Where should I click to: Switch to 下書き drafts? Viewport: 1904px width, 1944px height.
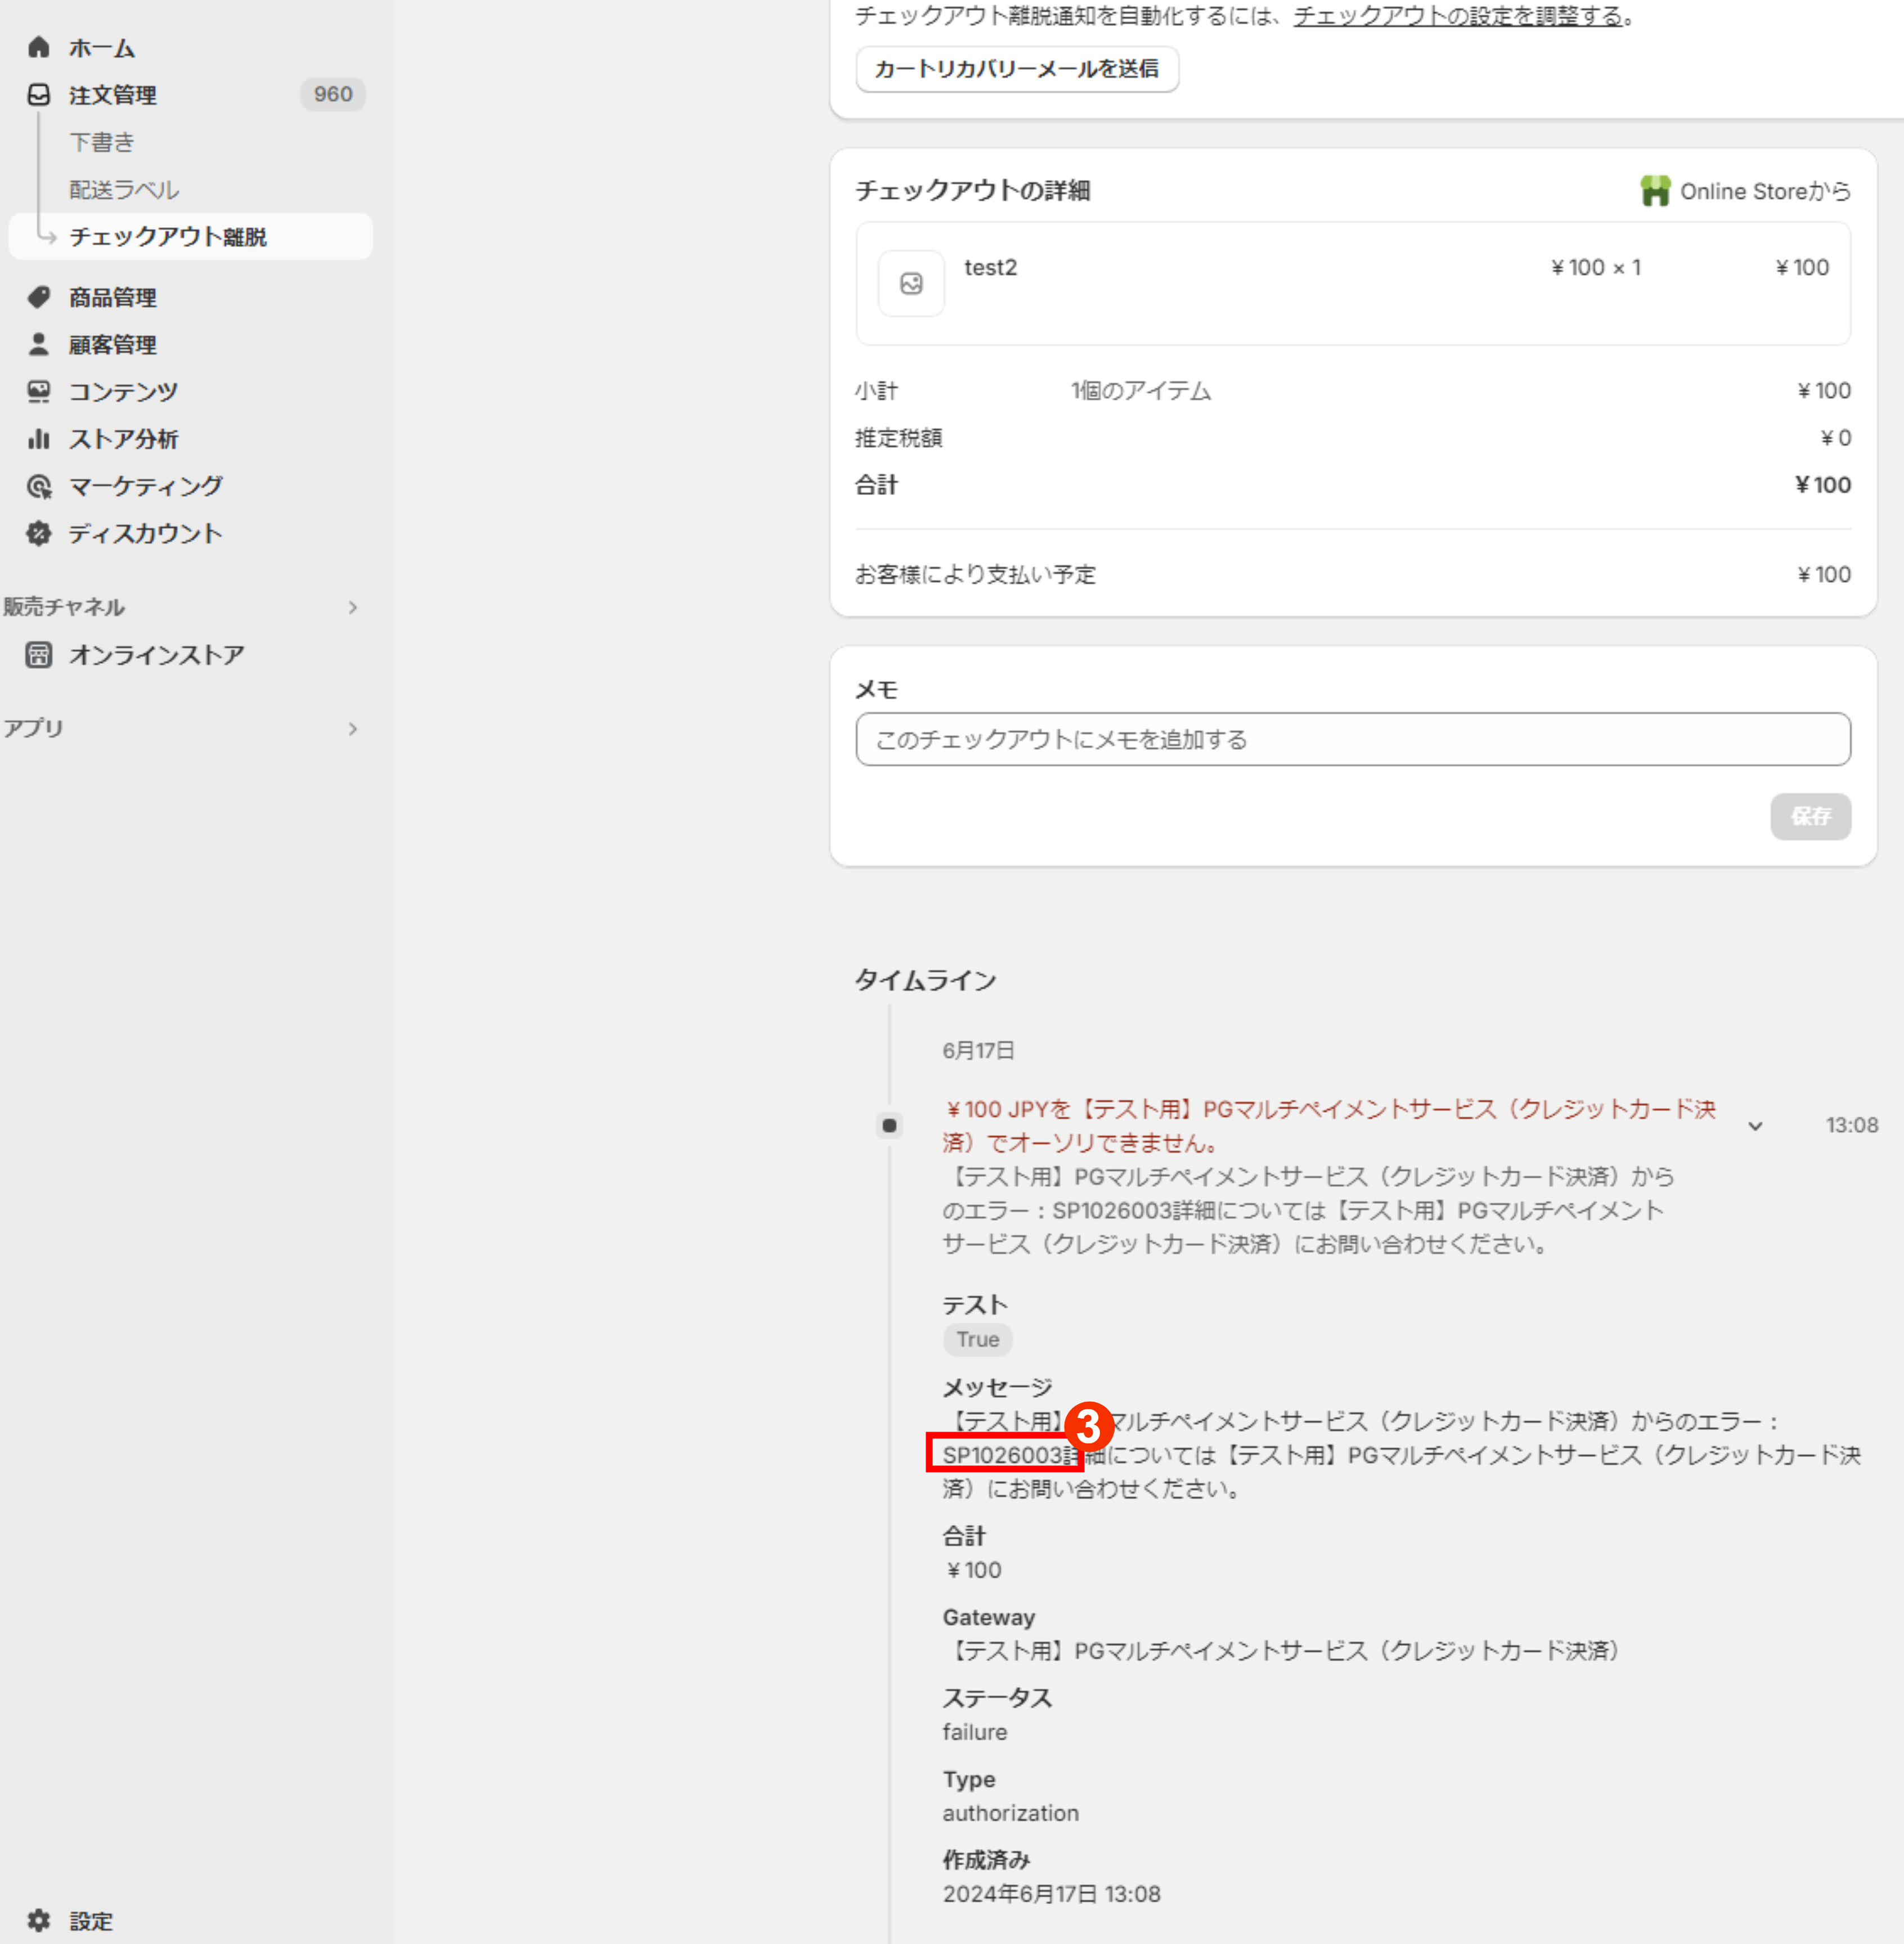(x=102, y=142)
